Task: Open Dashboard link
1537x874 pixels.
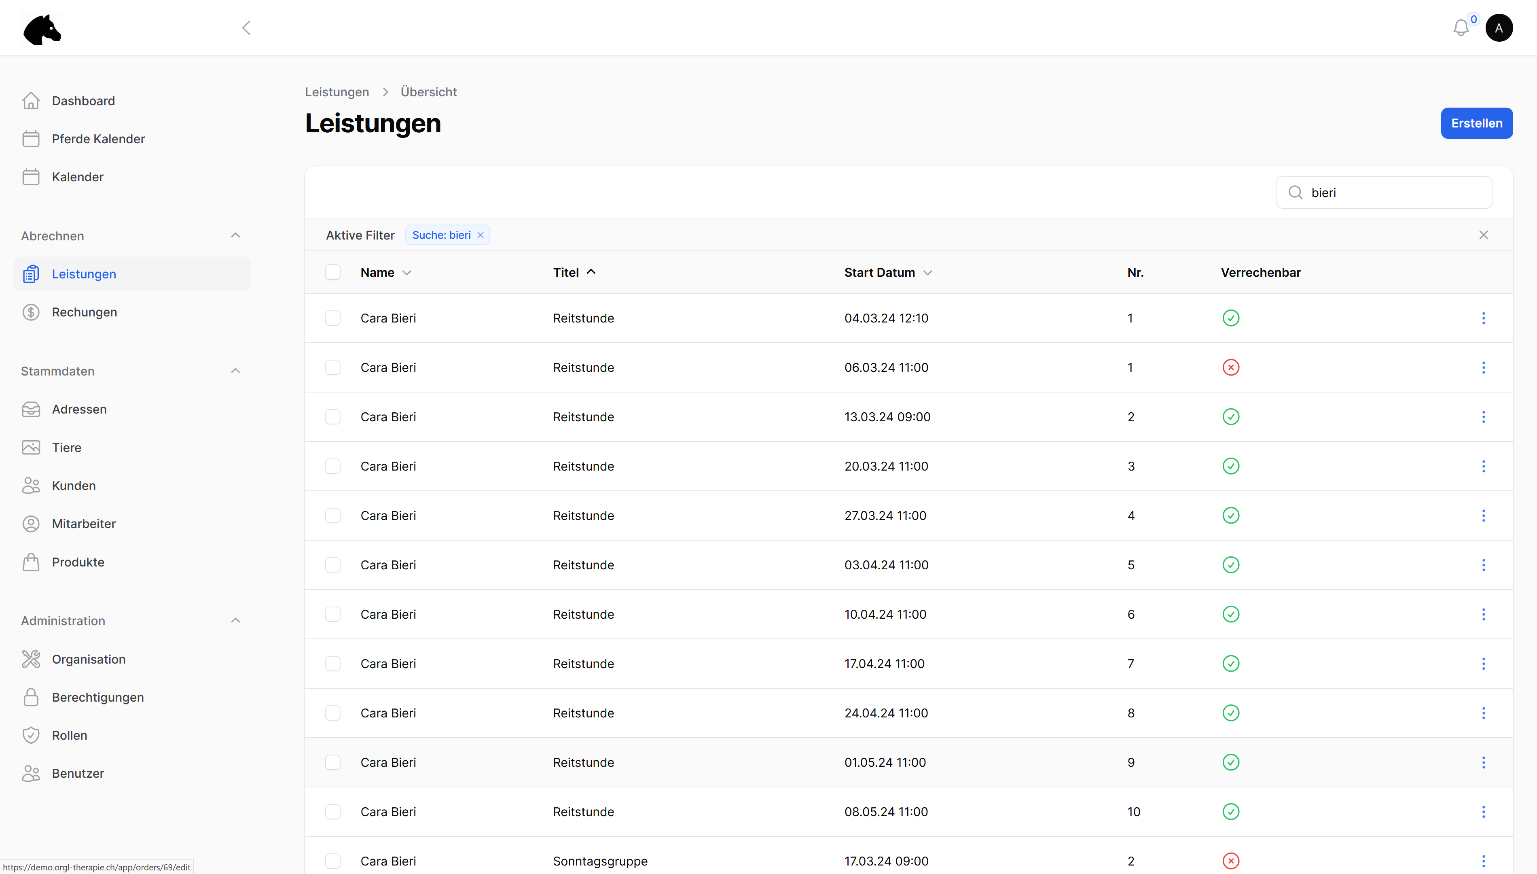Action: (132, 101)
